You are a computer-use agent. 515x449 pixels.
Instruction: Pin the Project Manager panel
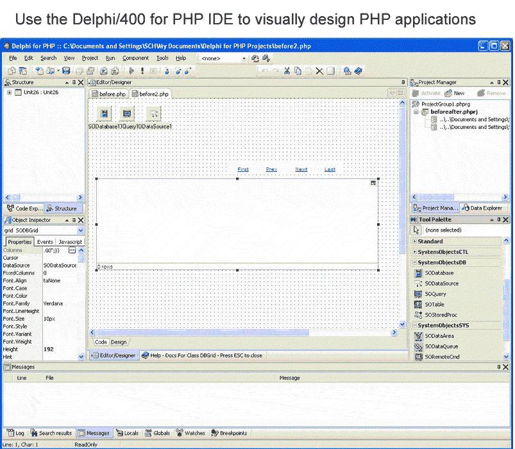coord(499,82)
